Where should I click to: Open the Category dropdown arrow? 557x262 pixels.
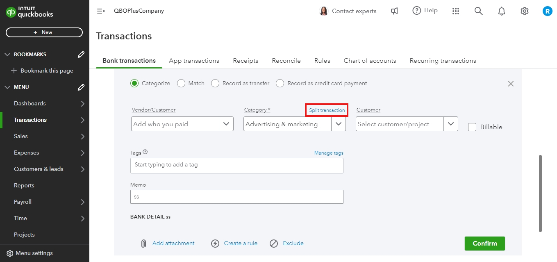tap(339, 124)
